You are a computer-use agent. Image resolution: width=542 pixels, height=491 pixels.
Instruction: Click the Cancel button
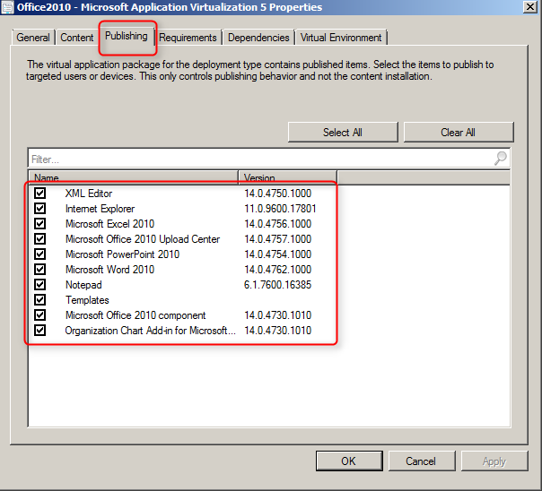[421, 461]
